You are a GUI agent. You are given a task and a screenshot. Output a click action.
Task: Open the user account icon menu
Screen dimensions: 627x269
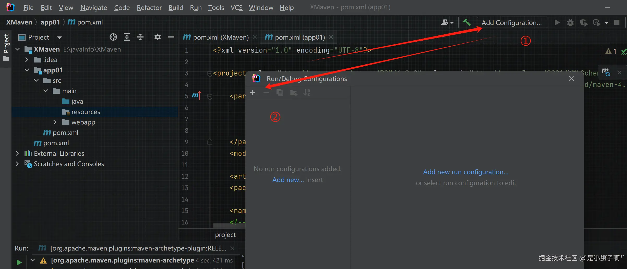tap(447, 23)
